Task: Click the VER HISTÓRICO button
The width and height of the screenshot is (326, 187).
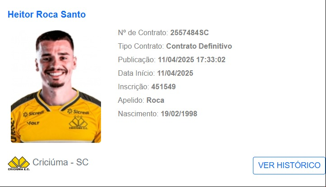Action: (x=289, y=165)
